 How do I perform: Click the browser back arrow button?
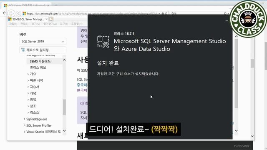(11, 13)
